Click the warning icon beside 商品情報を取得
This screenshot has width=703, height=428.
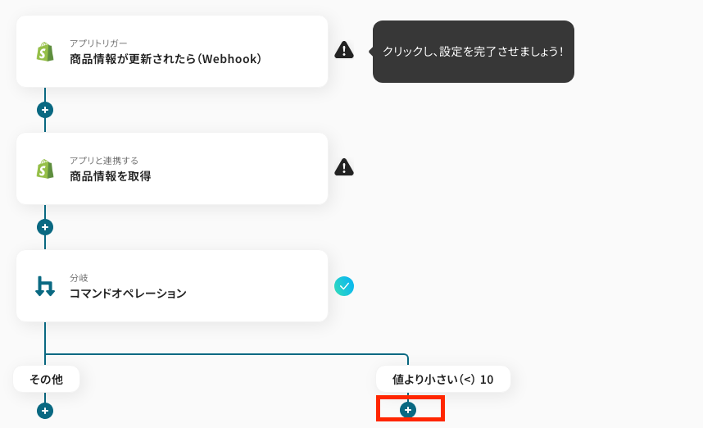coord(344,167)
